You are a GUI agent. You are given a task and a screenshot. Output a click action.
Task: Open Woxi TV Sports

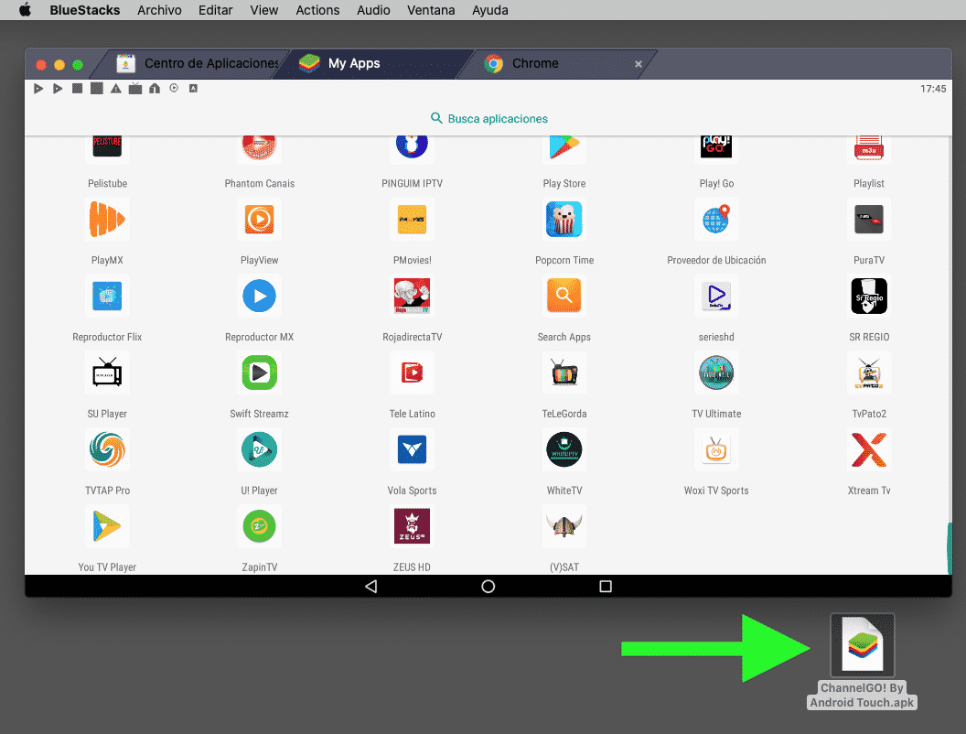tap(716, 449)
